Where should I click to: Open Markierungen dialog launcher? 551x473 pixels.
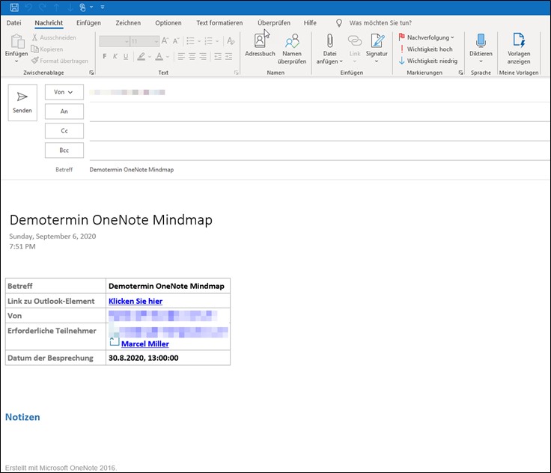460,73
